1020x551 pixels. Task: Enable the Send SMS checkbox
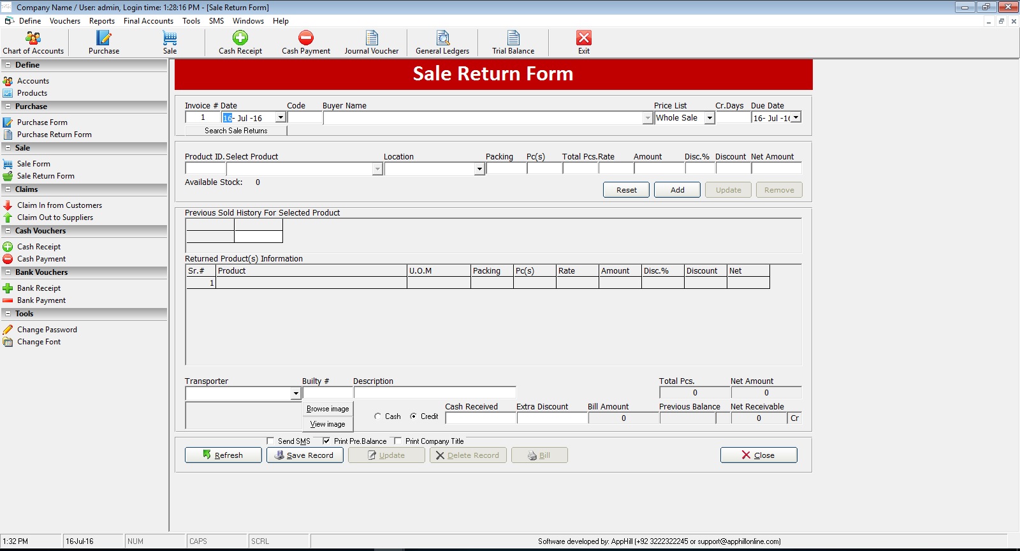point(270,441)
